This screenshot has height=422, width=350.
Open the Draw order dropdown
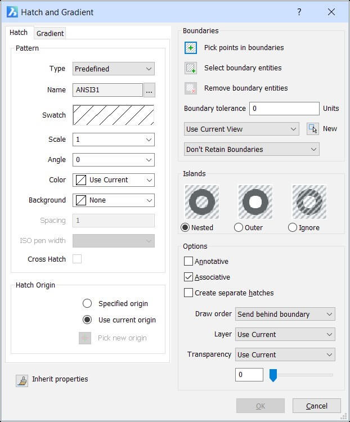point(285,314)
